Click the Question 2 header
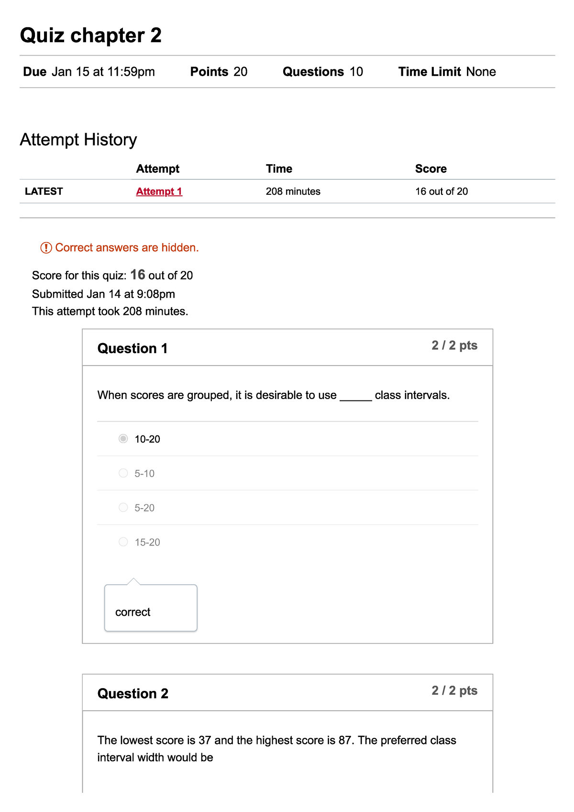The image size is (574, 812). (133, 693)
